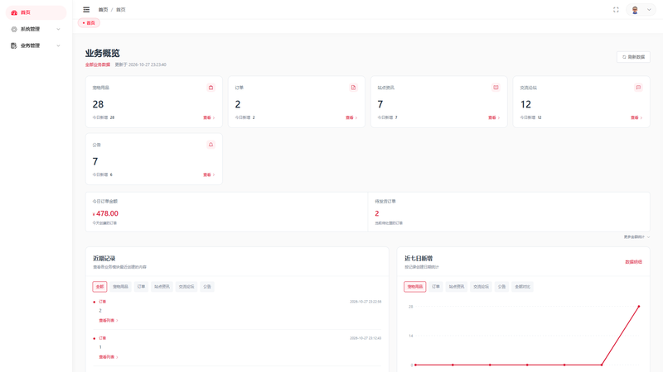Click the 数据明细 link in the chart panel
The image size is (663, 372).
pos(633,262)
